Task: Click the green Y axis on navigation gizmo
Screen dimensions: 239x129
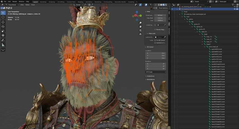Action: 141,16
